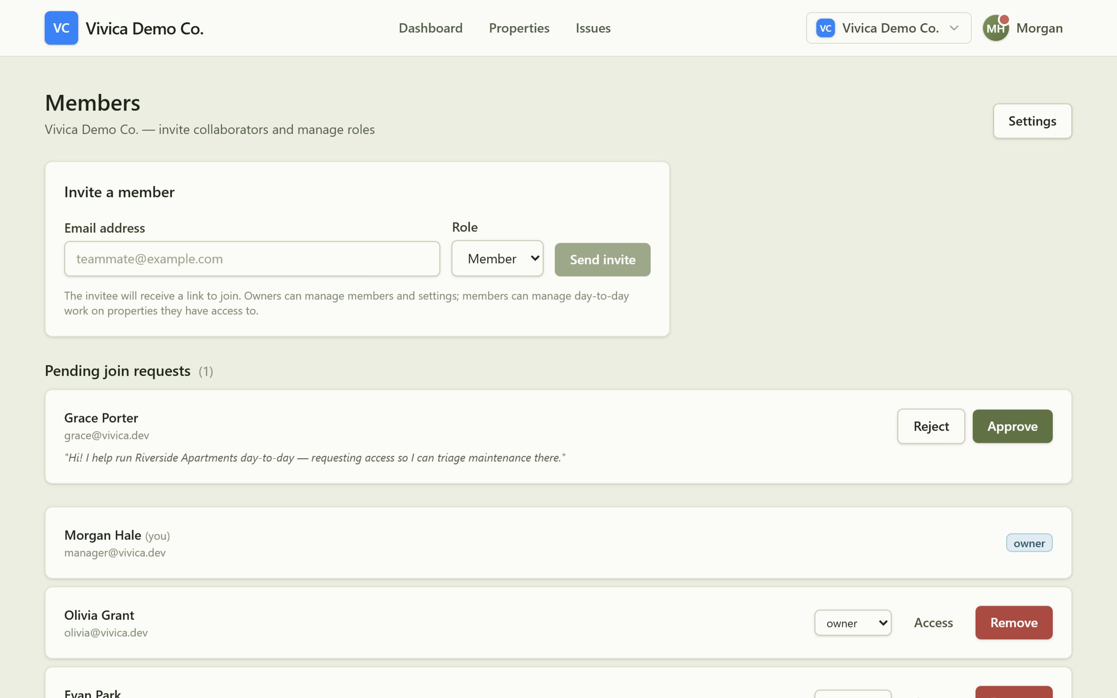Focus the email address input field

pyautogui.click(x=252, y=259)
